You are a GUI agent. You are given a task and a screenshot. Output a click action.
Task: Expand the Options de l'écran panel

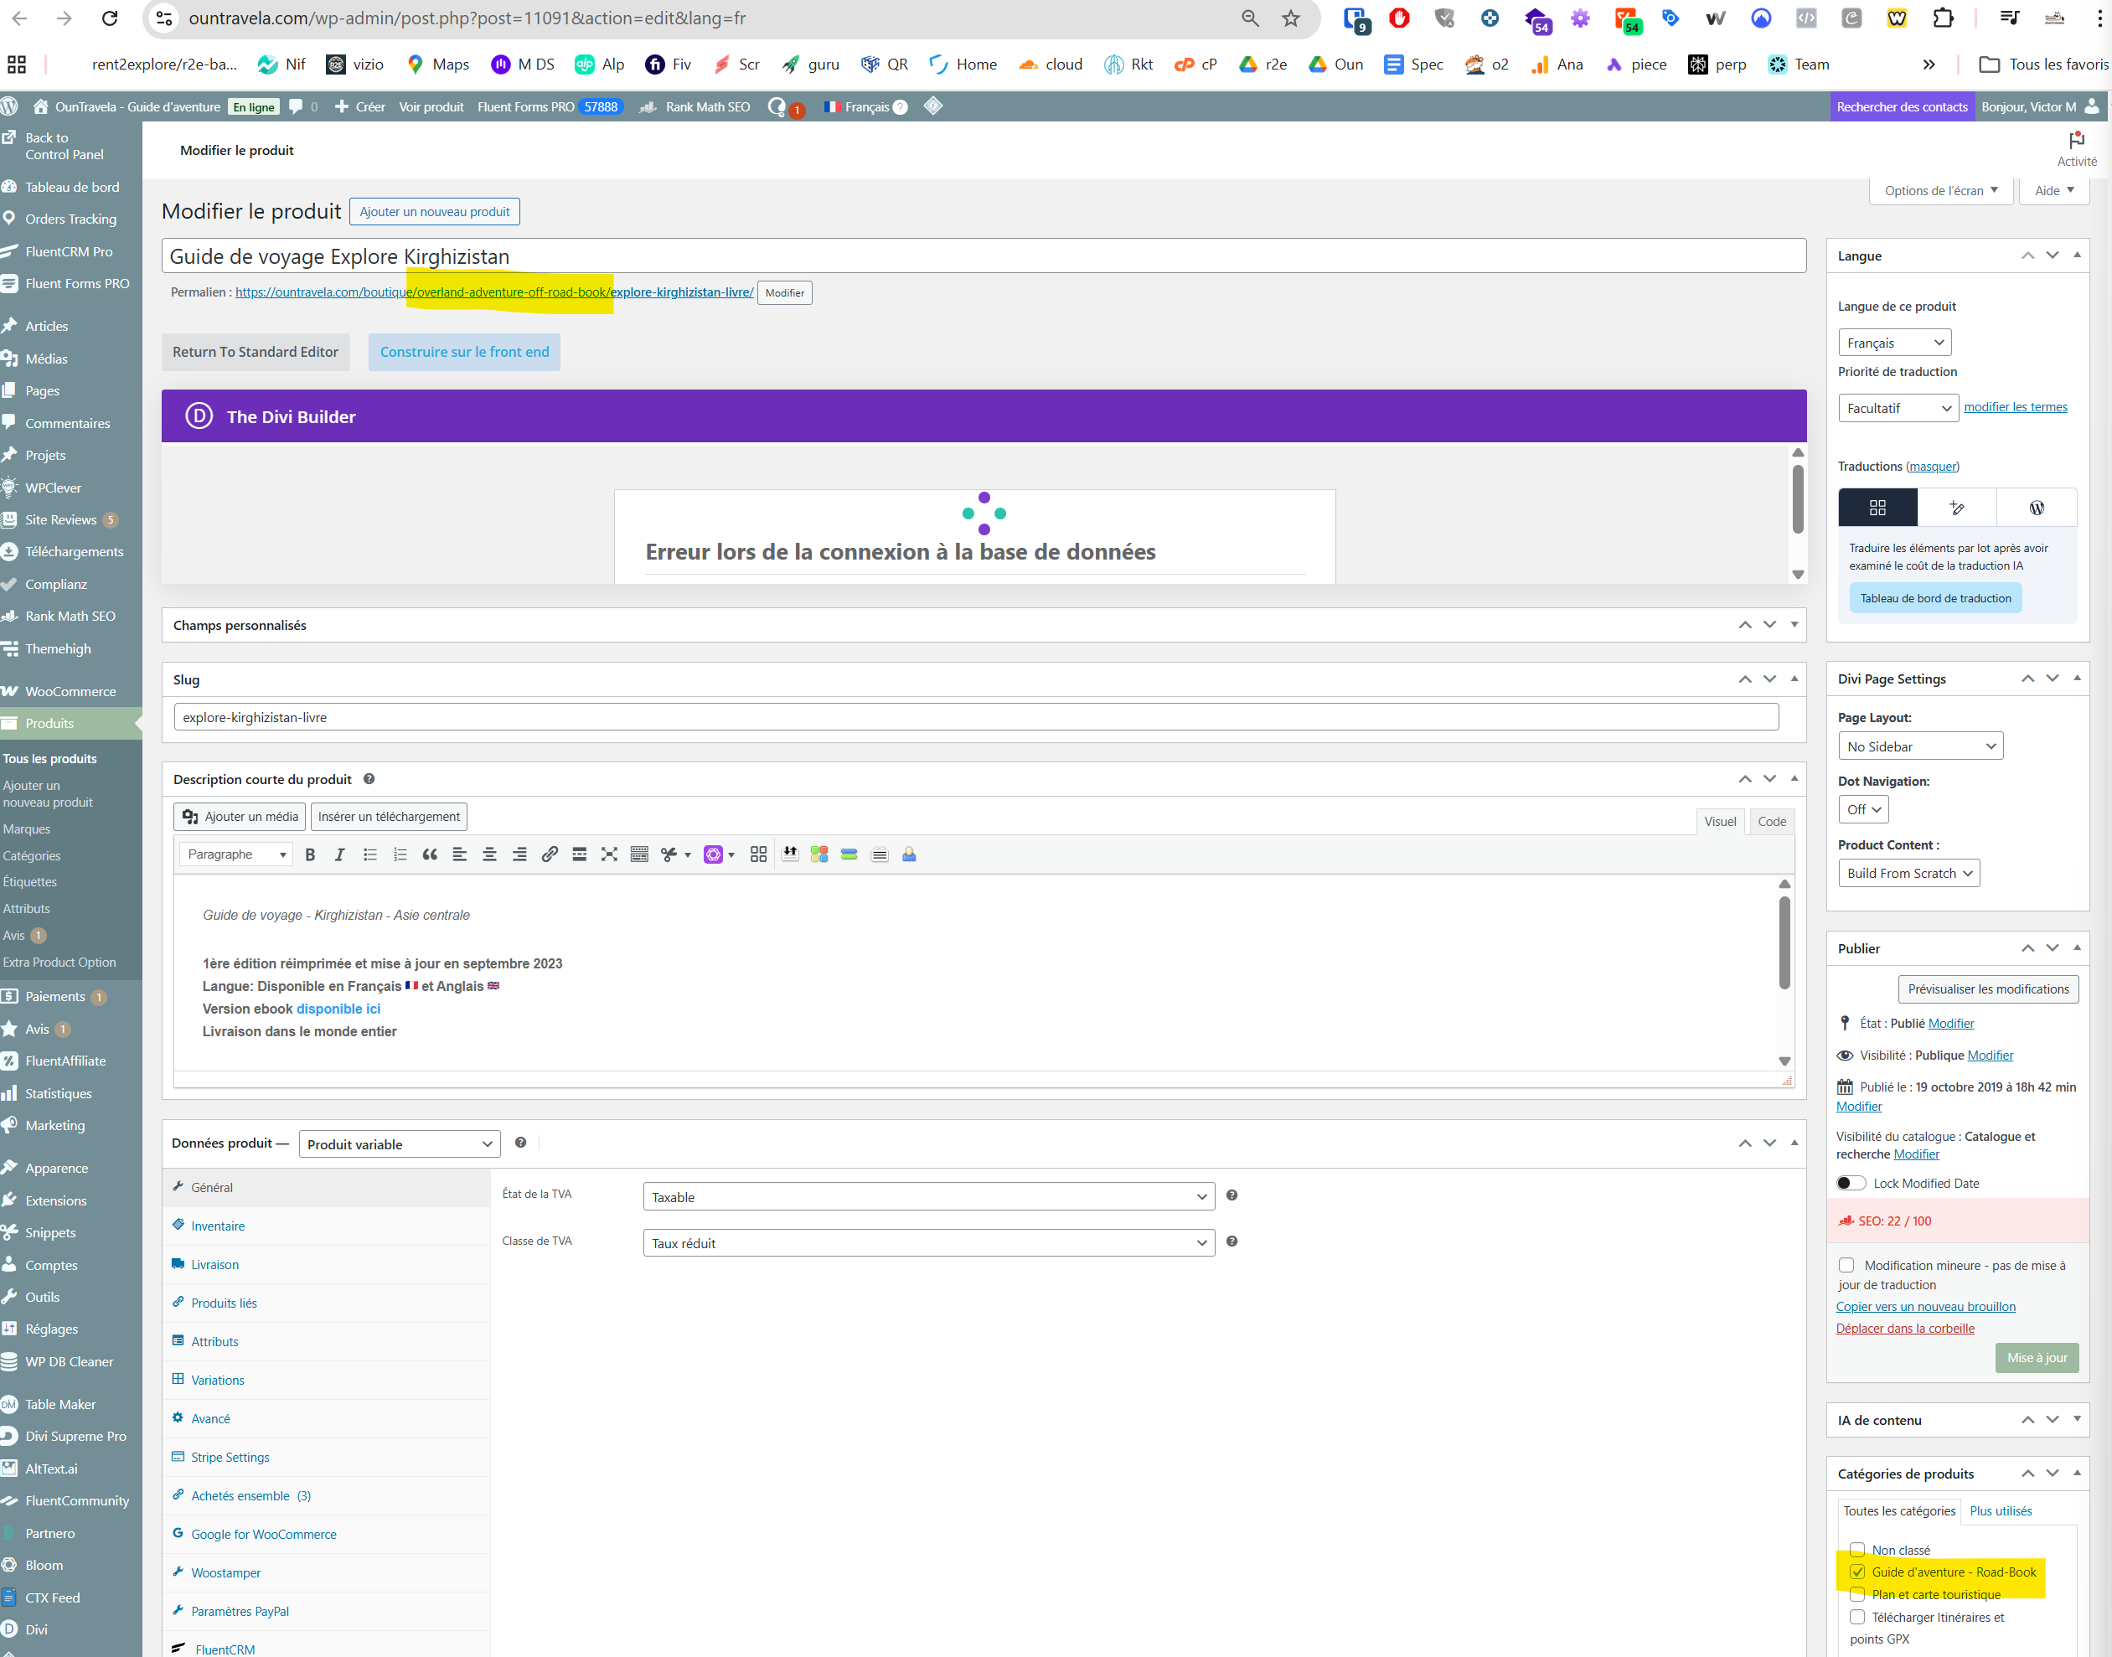coord(1940,190)
